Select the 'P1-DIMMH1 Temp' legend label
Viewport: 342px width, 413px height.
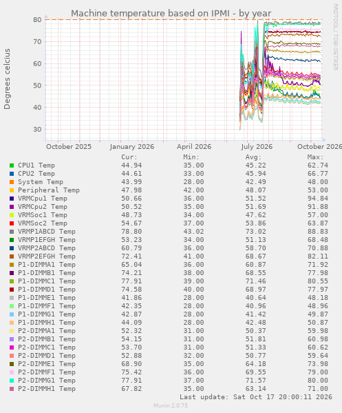47,323
